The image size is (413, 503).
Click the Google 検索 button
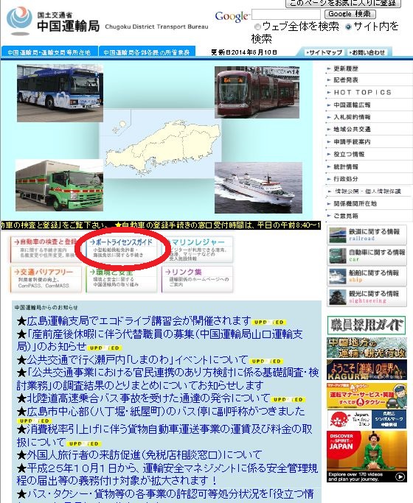coord(350,14)
